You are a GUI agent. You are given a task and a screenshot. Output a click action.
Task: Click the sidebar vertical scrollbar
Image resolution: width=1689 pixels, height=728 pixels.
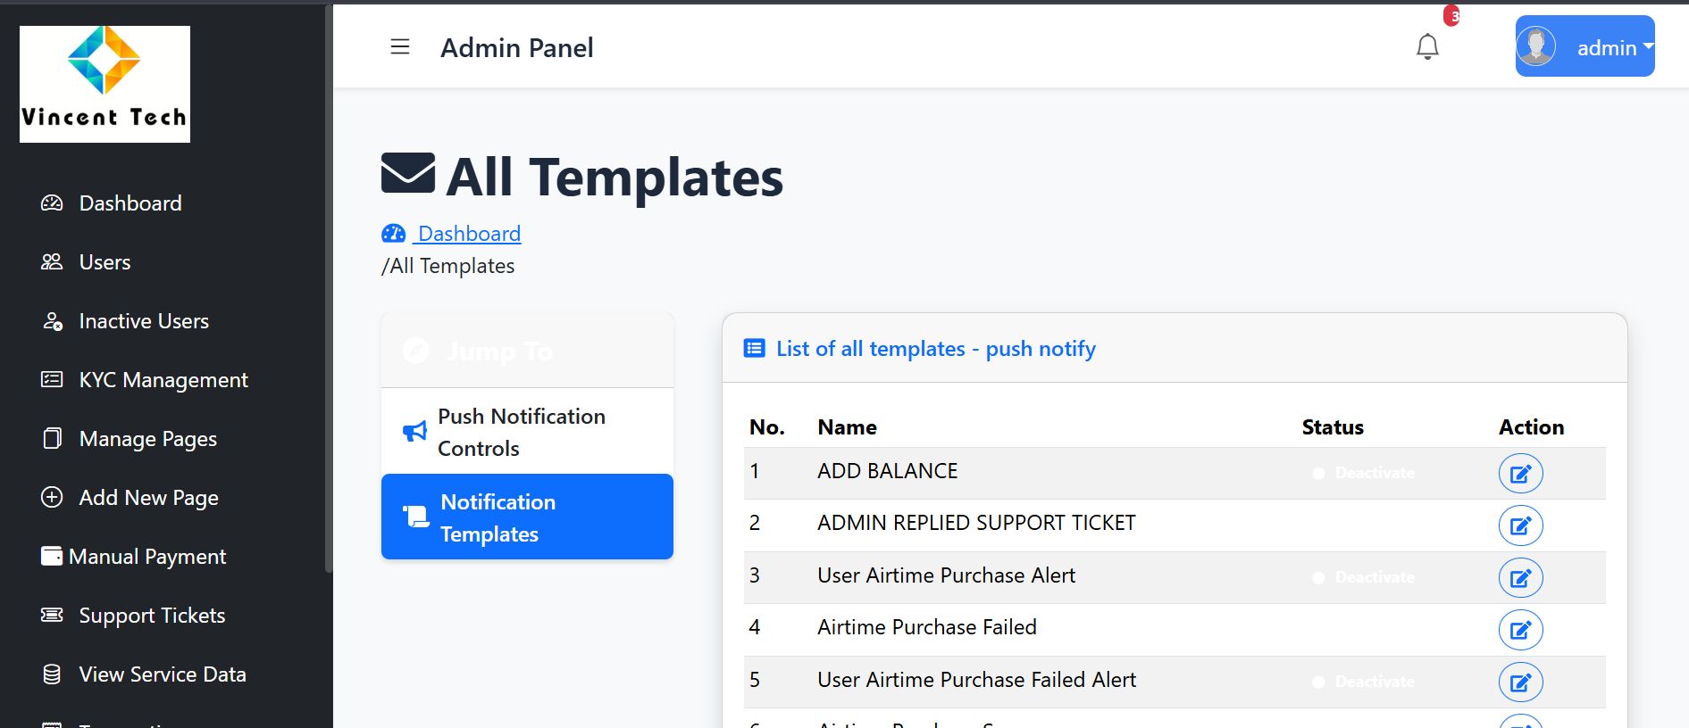tap(328, 285)
